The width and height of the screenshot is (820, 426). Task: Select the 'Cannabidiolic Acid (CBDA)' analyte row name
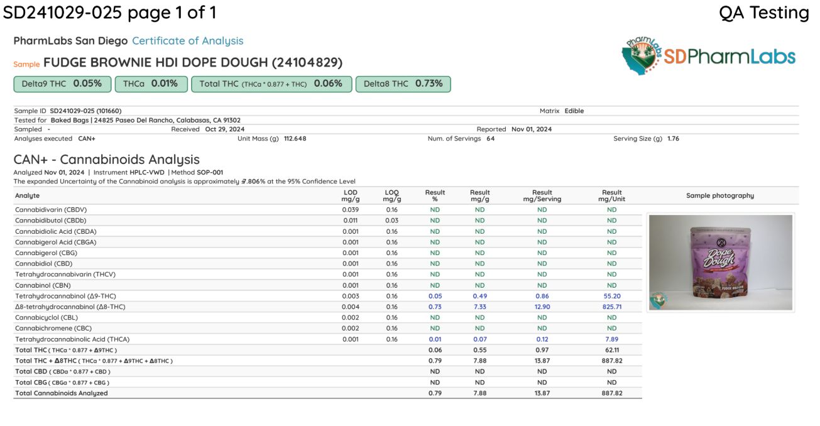56,231
